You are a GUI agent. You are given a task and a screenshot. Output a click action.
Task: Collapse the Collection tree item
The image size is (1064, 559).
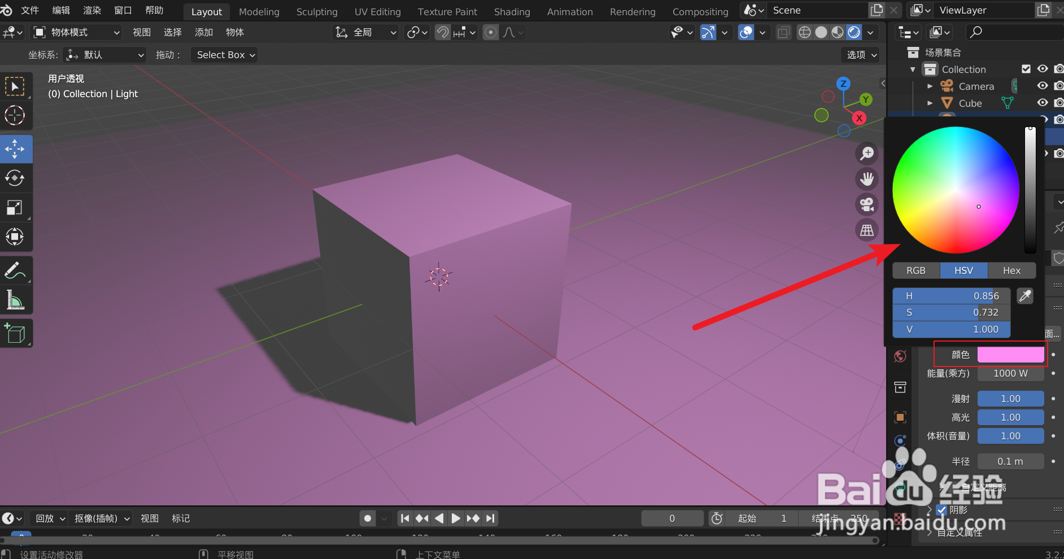913,69
